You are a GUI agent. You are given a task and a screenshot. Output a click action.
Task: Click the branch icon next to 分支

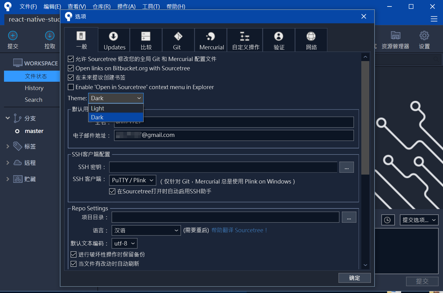click(18, 118)
